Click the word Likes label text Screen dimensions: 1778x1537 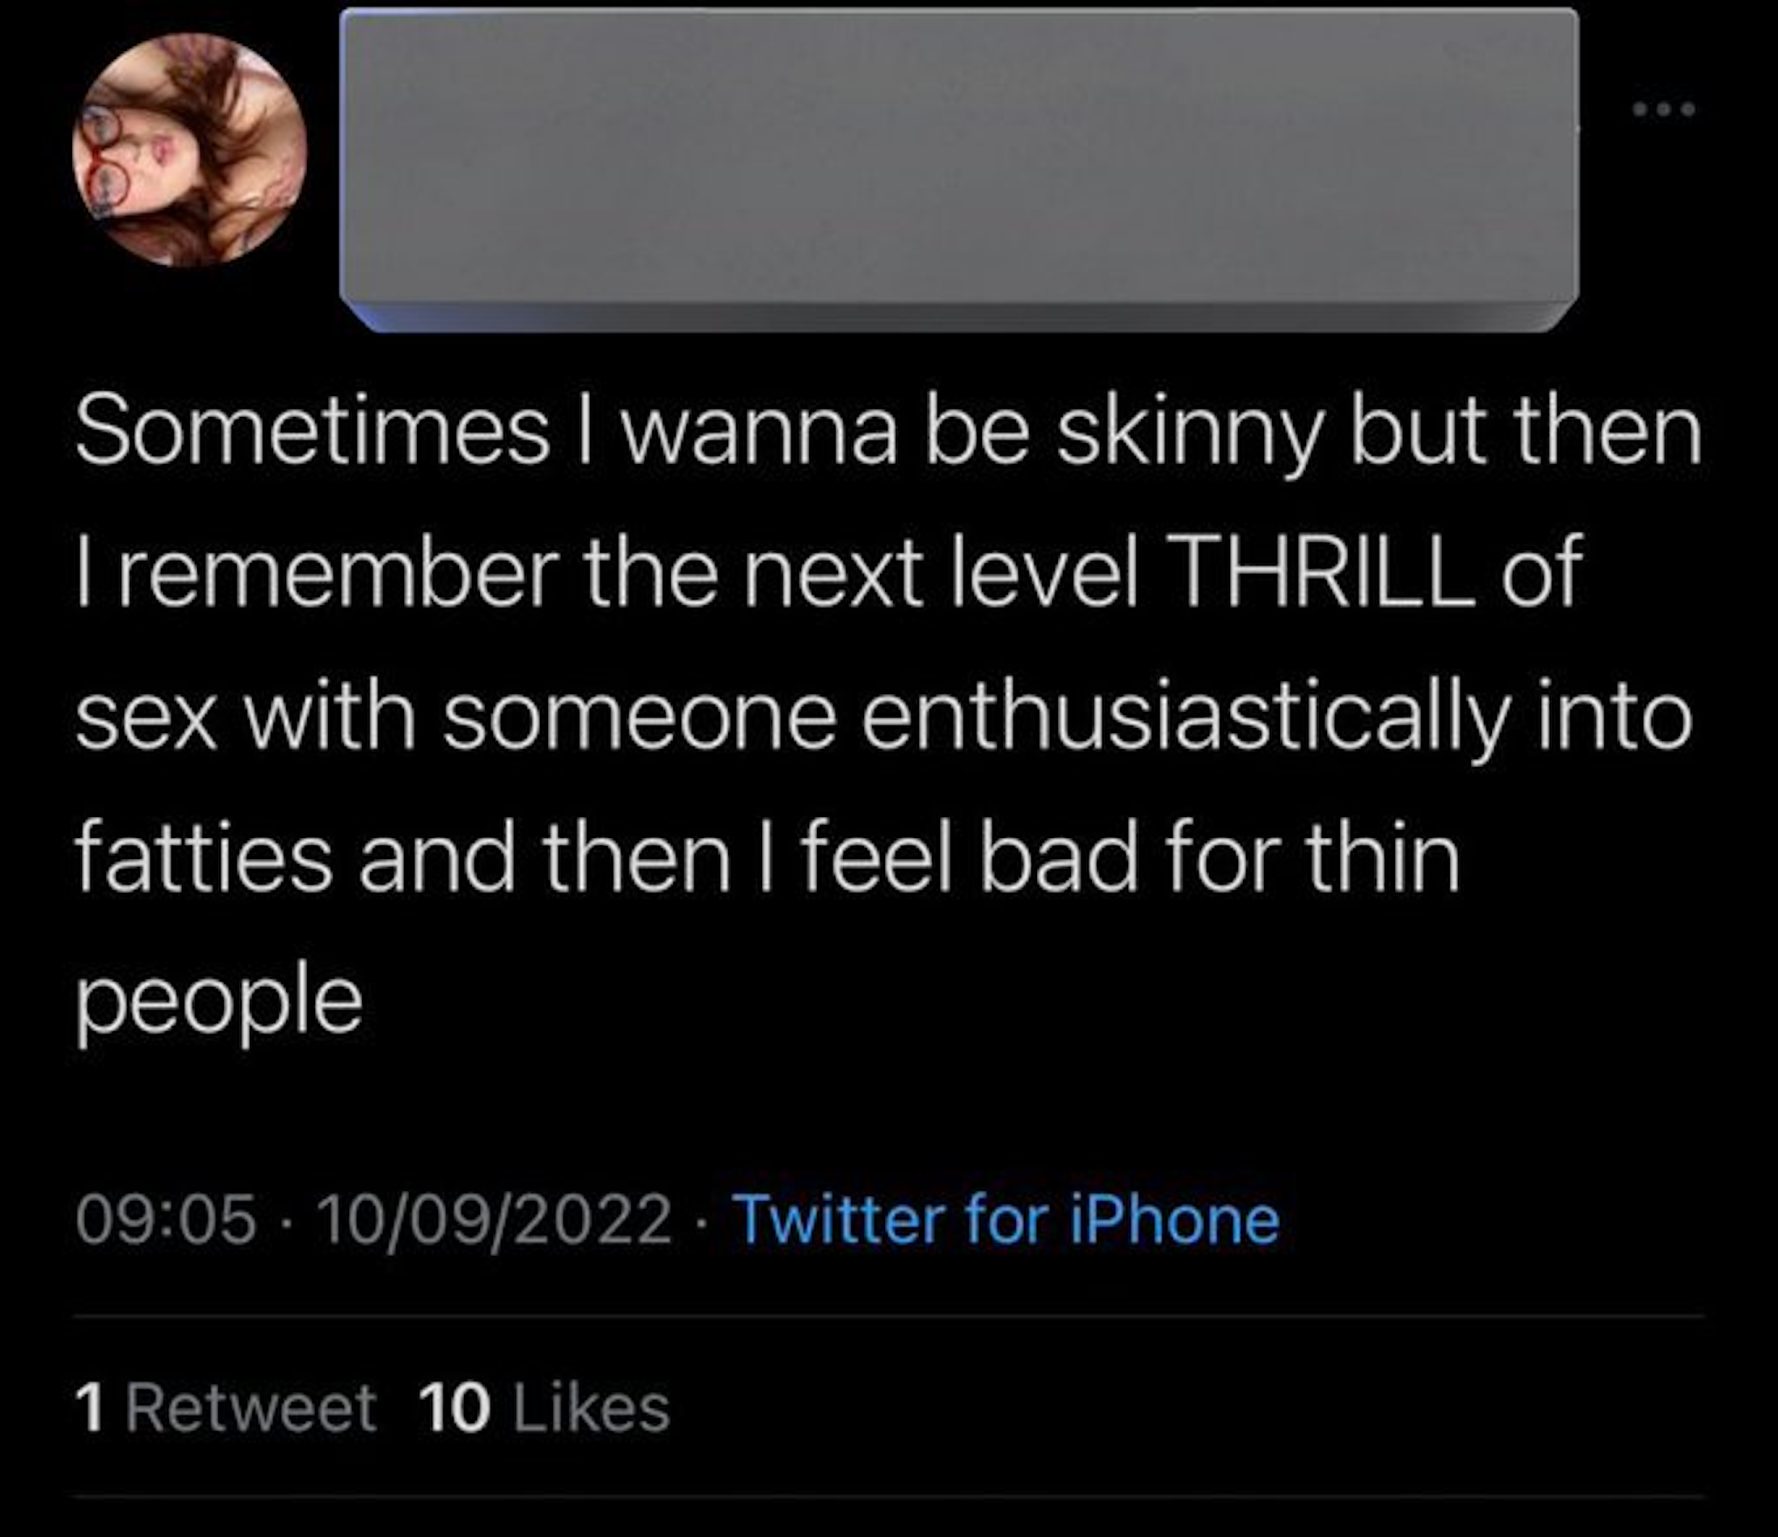(x=592, y=1409)
